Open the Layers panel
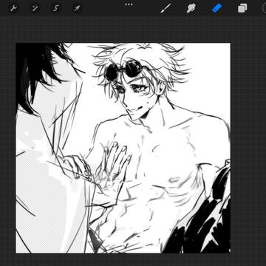Screen dimensions: 266x266 pos(242,8)
